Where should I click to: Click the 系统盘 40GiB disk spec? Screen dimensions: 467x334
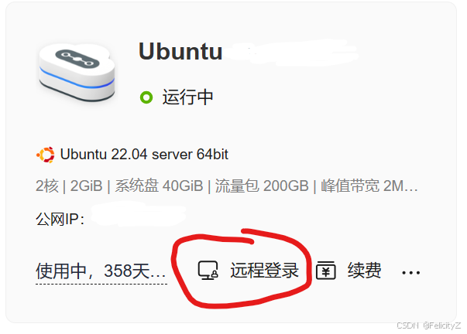[159, 186]
